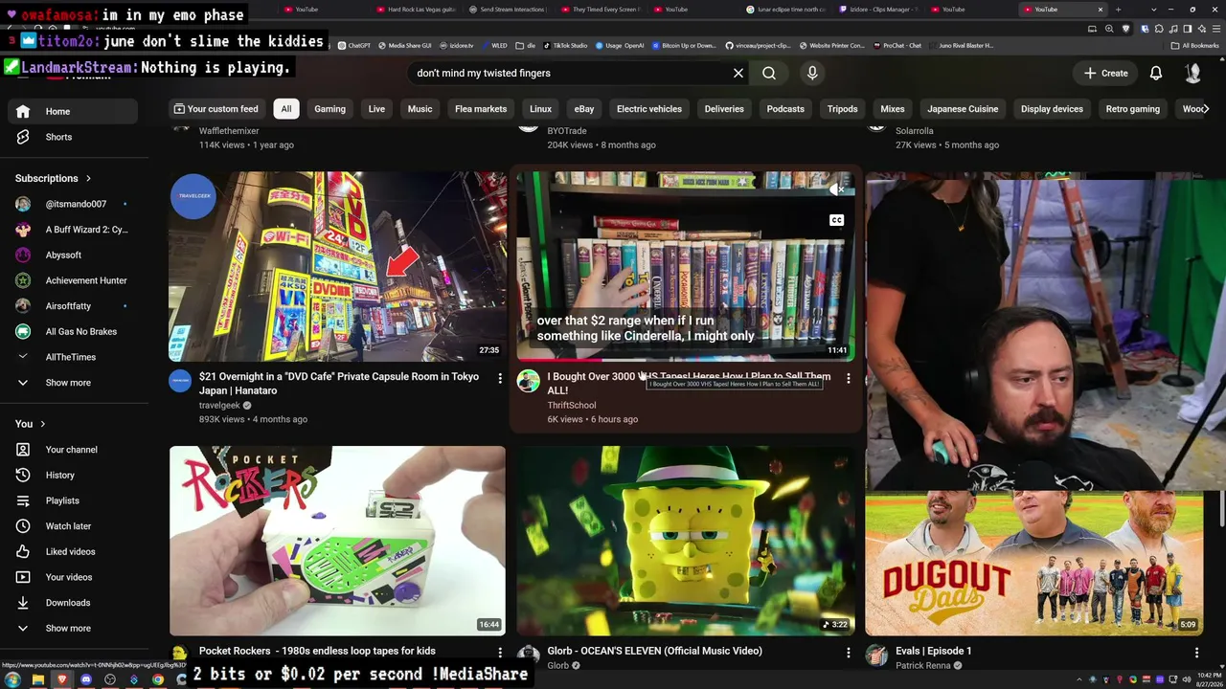
Task: Go to Home in the sidebar
Action: [73, 111]
